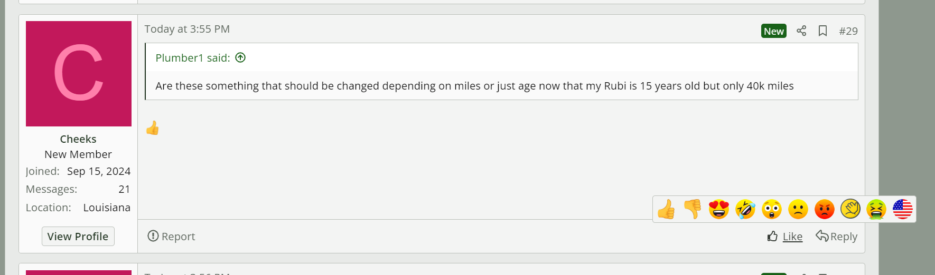Add the sad face reaction
The width and height of the screenshot is (935, 275).
click(798, 209)
